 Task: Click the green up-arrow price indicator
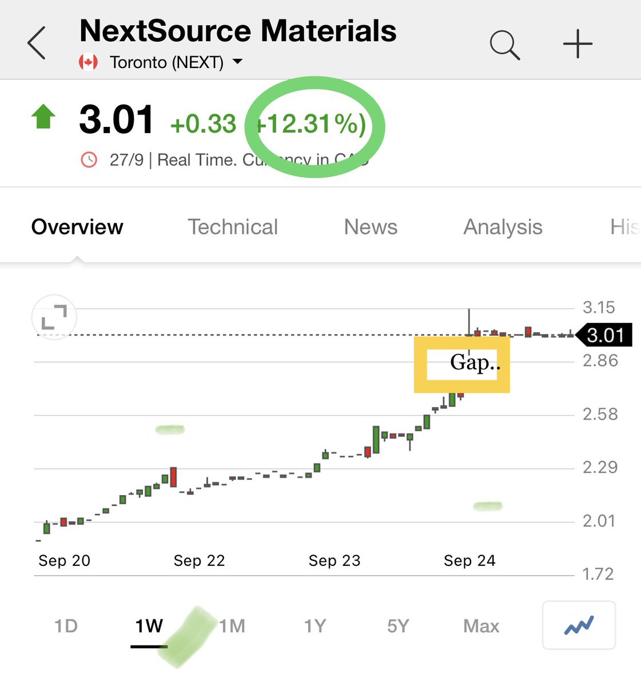(44, 117)
